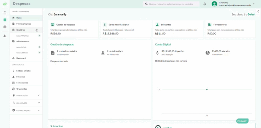Open Fornecedores sidebar menu item
The image size is (261, 128).
click(26, 83)
